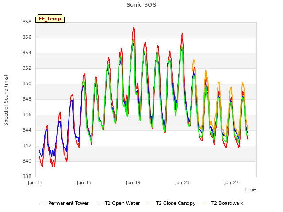Click the highest red peak near Jun 19

(x=134, y=28)
